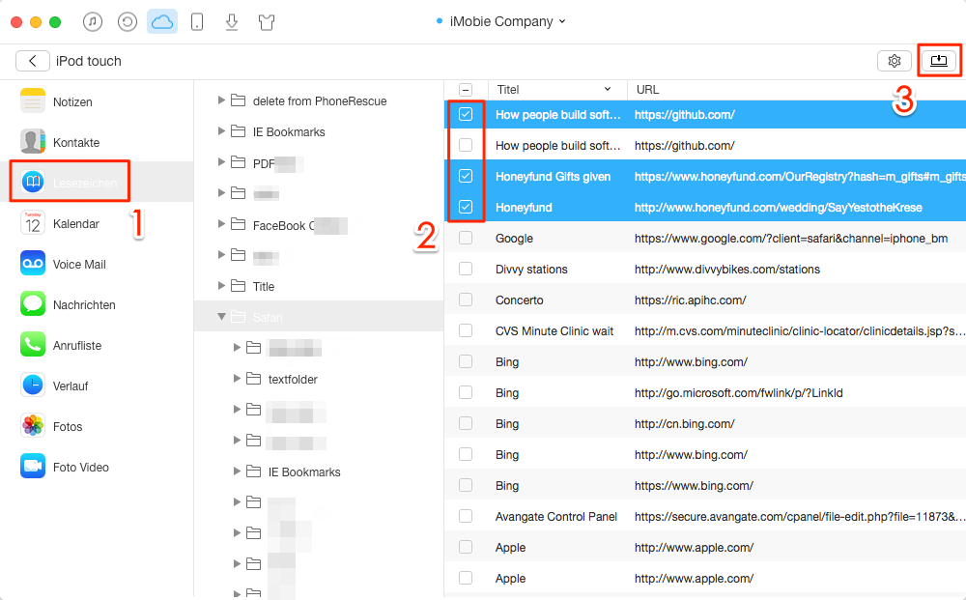
Task: Check the Concerto bookmark checkbox
Action: [466, 300]
